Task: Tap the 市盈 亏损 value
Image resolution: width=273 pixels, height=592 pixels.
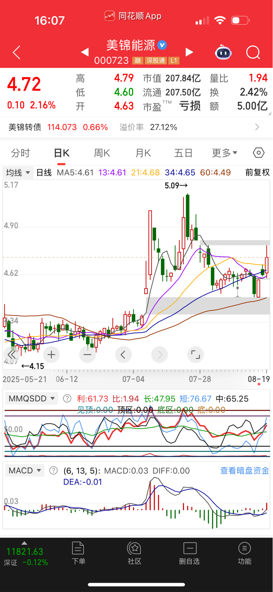Action: pyautogui.click(x=172, y=106)
